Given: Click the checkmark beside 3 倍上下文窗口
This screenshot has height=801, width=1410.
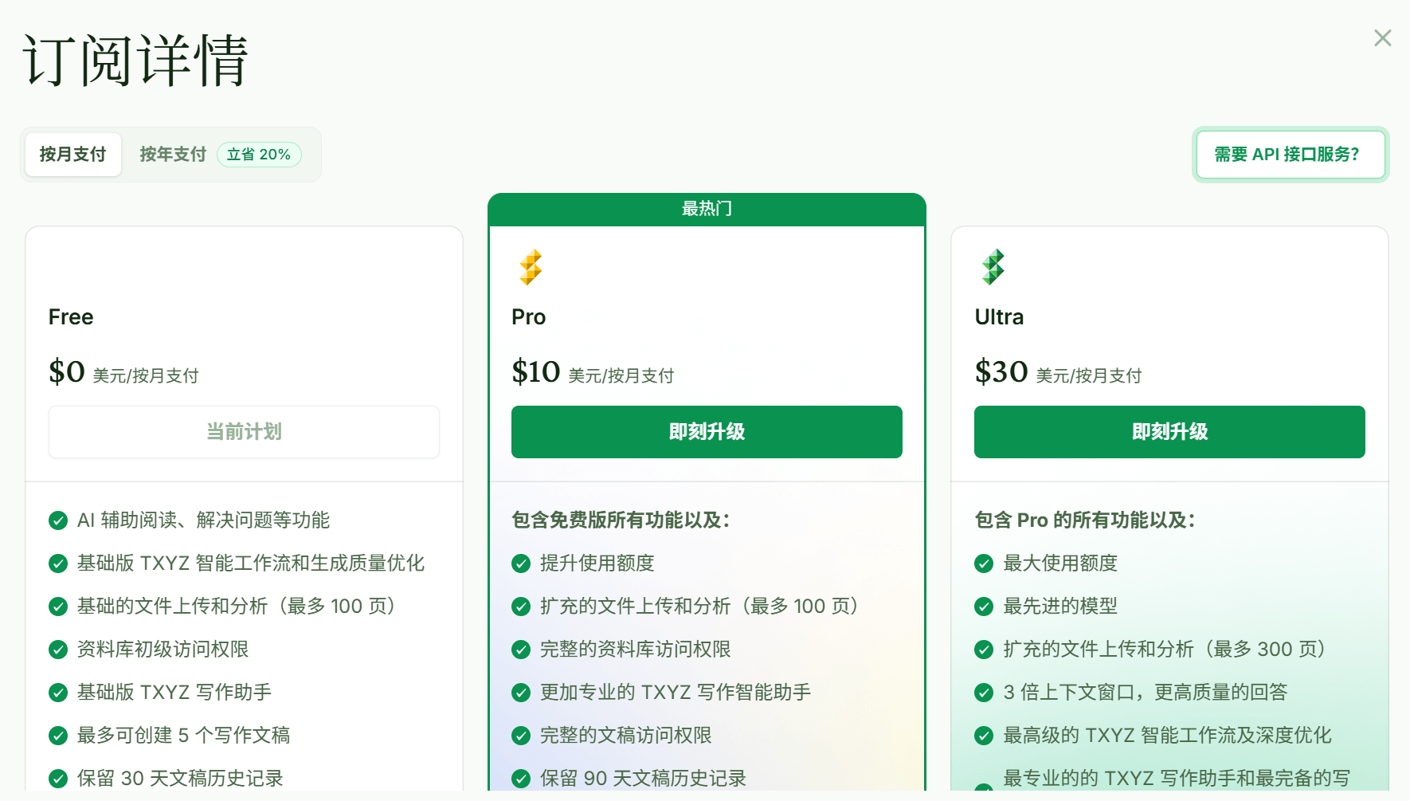Looking at the screenshot, I should point(983,693).
